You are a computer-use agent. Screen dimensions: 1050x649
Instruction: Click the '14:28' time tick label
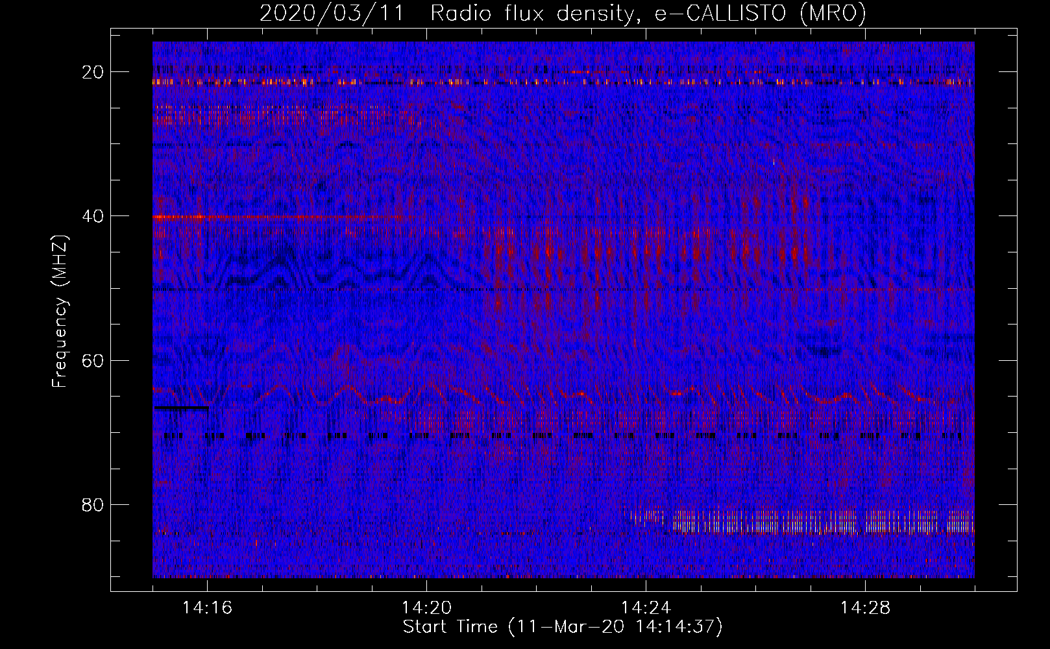865,608
